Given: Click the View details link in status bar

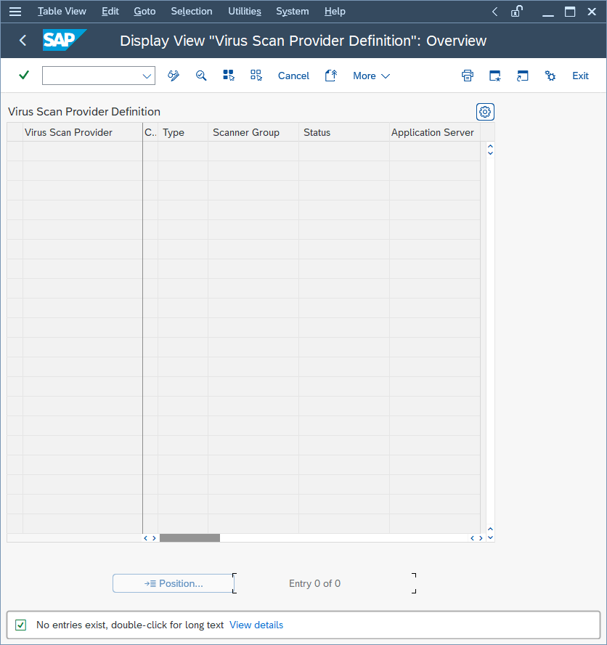Looking at the screenshot, I should pyautogui.click(x=256, y=625).
